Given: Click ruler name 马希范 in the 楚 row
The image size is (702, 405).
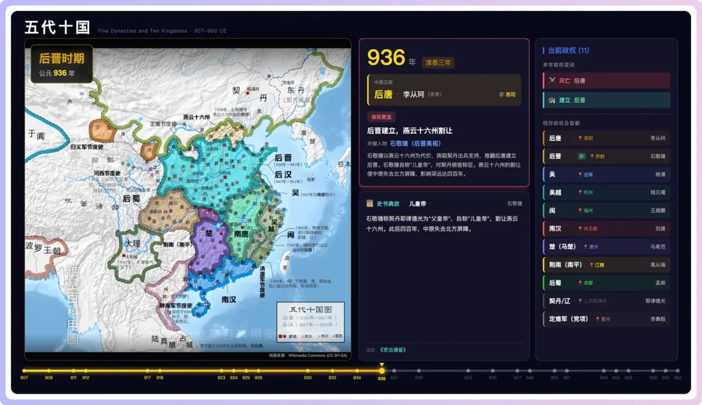Looking at the screenshot, I should point(658,247).
